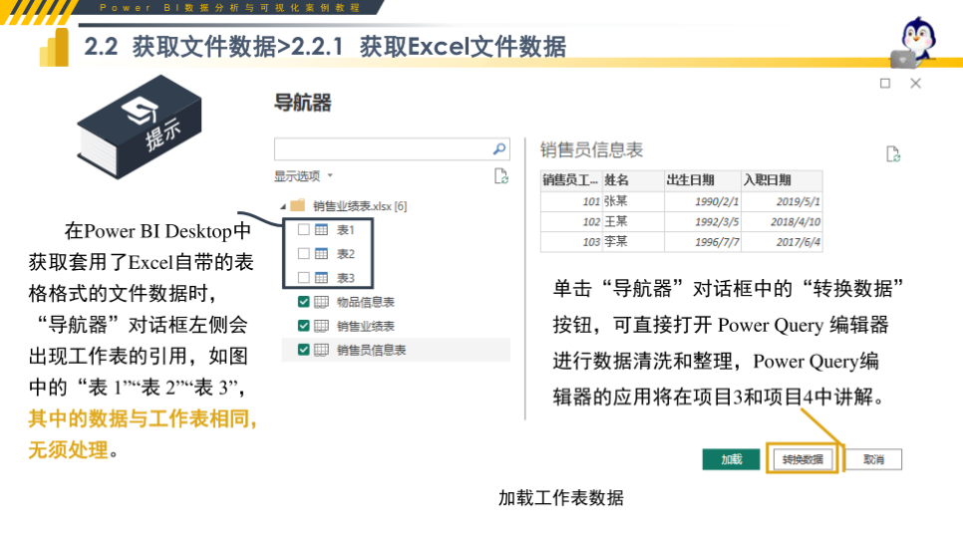This screenshot has width=963, height=542.
Task: Uncheck the 销售业绩表 sheet checkbox
Action: coord(303,326)
